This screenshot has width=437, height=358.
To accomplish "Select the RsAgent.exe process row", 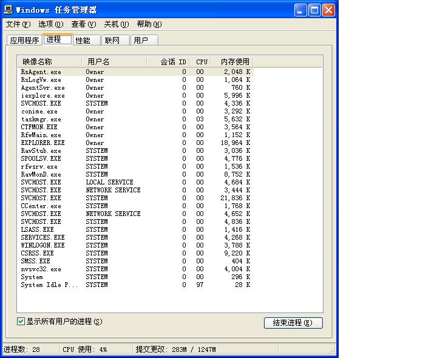I will pos(135,72).
